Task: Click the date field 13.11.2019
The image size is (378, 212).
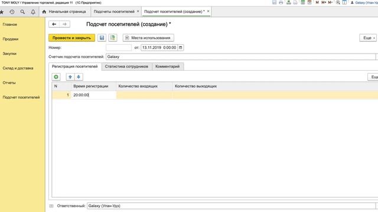Action: coord(159,48)
